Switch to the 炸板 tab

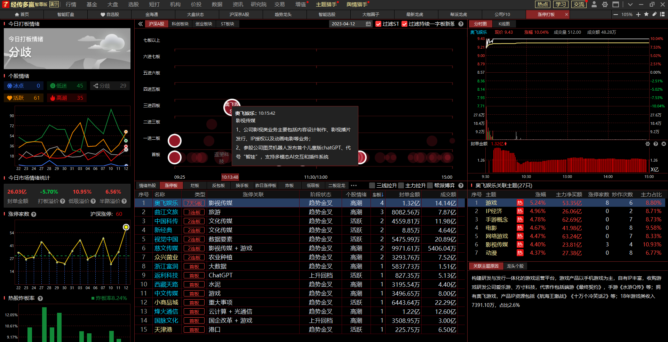pyautogui.click(x=289, y=186)
